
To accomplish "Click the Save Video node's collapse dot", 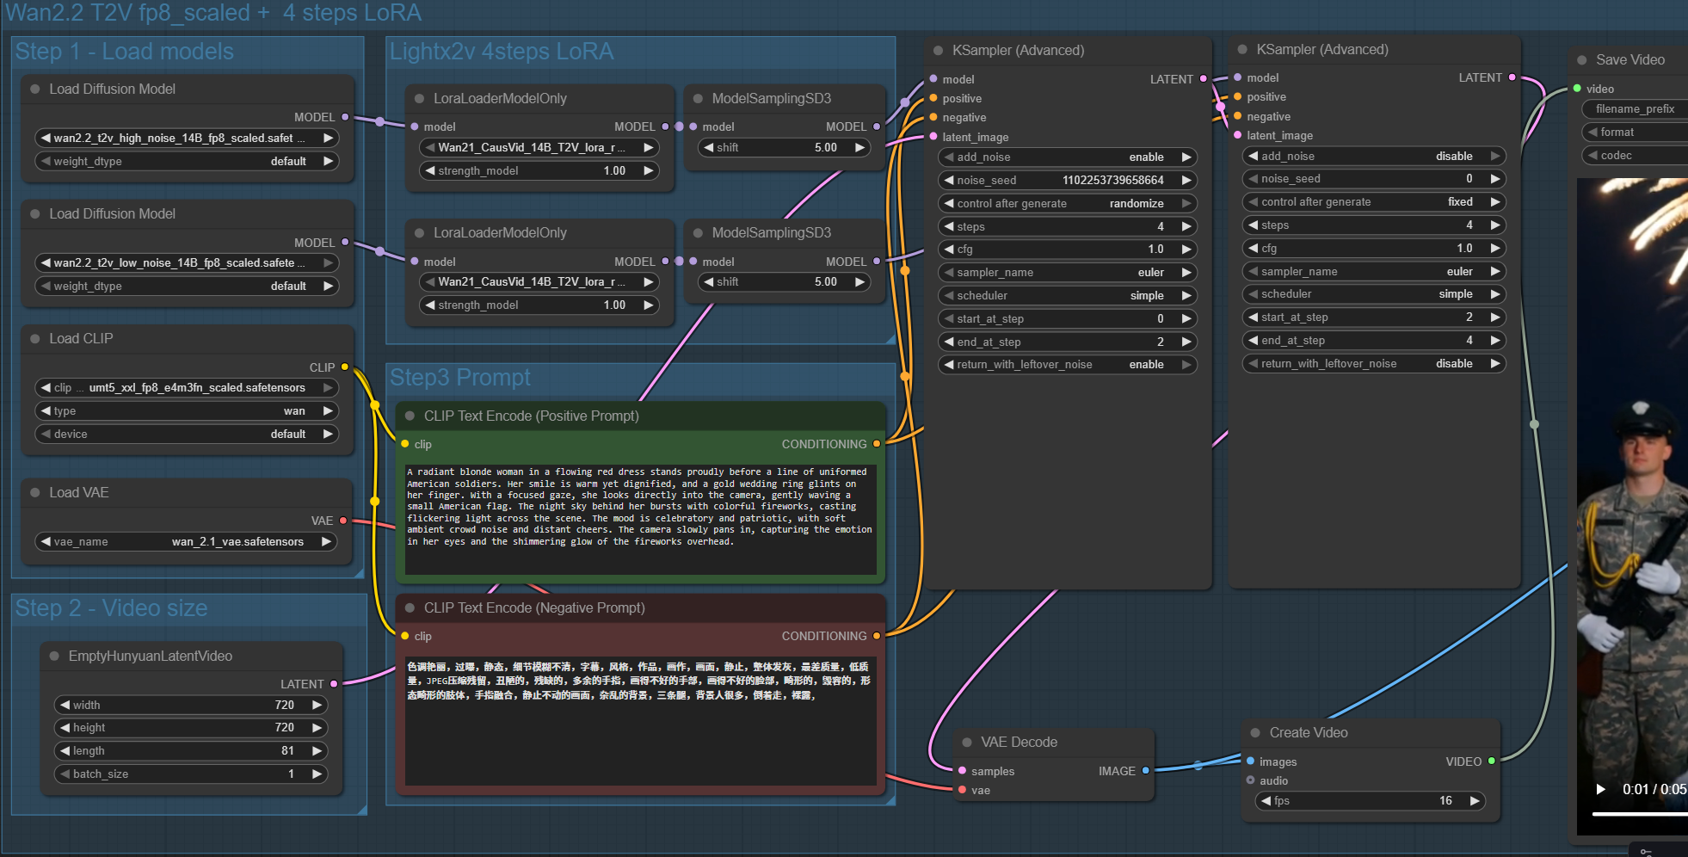I will [1581, 60].
